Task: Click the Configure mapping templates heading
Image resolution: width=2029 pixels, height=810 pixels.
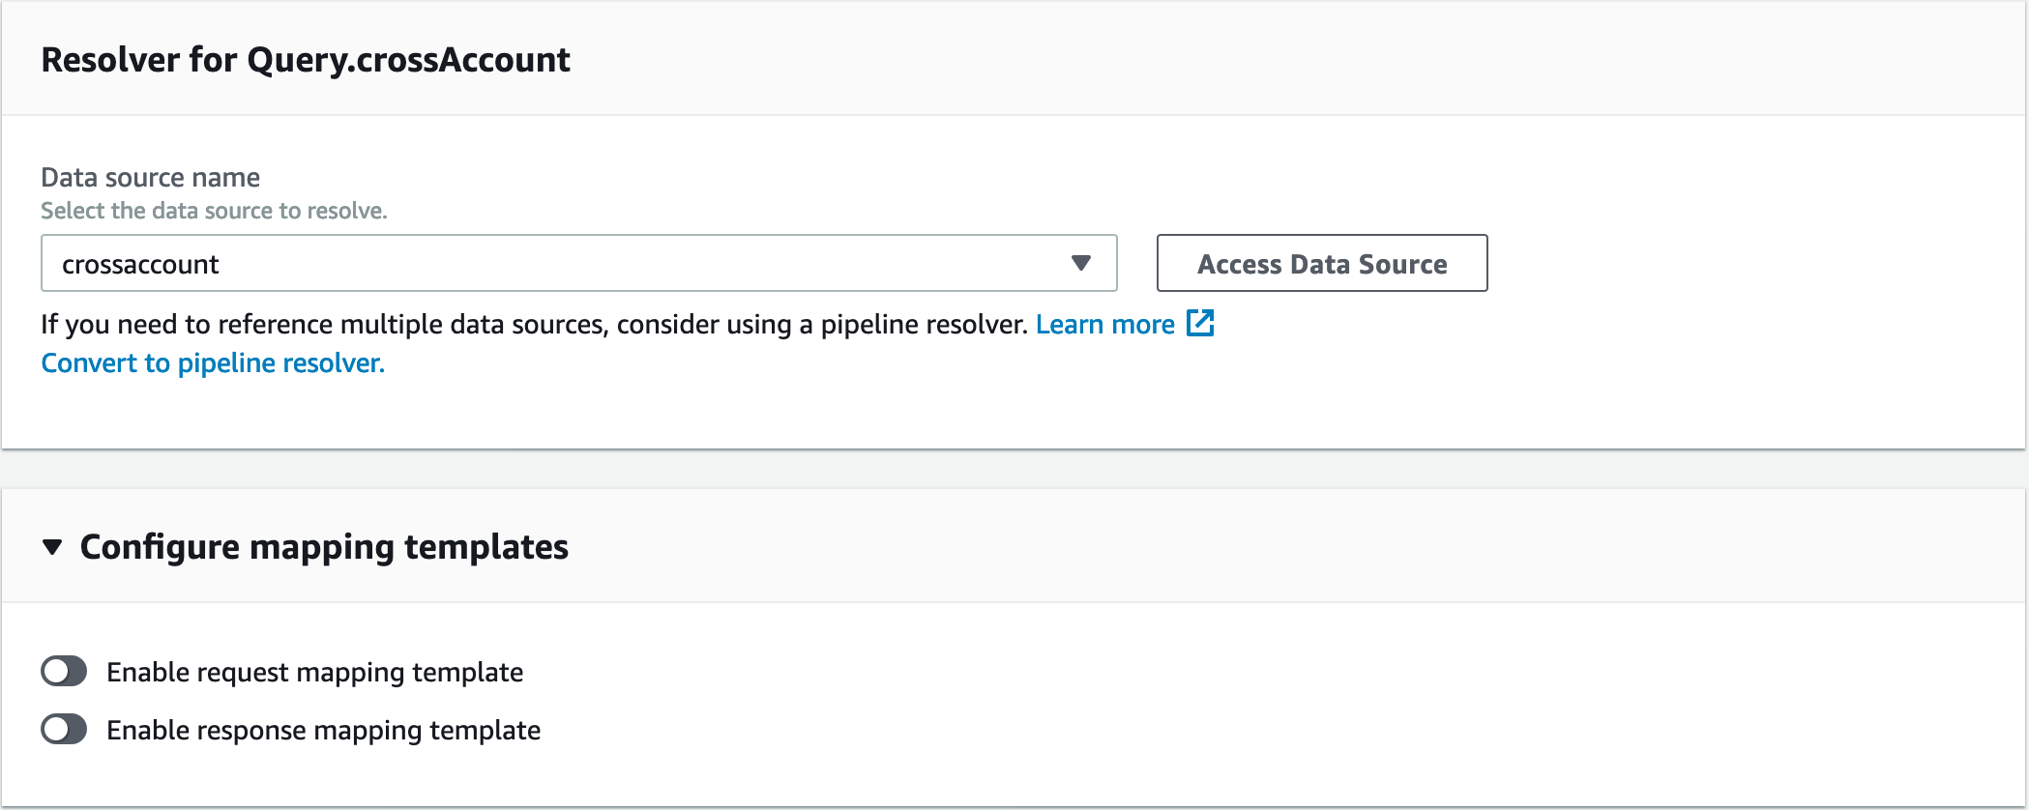Action: (324, 547)
